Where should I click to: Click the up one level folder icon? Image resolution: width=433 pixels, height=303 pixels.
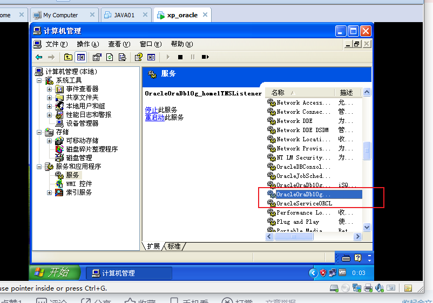pos(68,57)
